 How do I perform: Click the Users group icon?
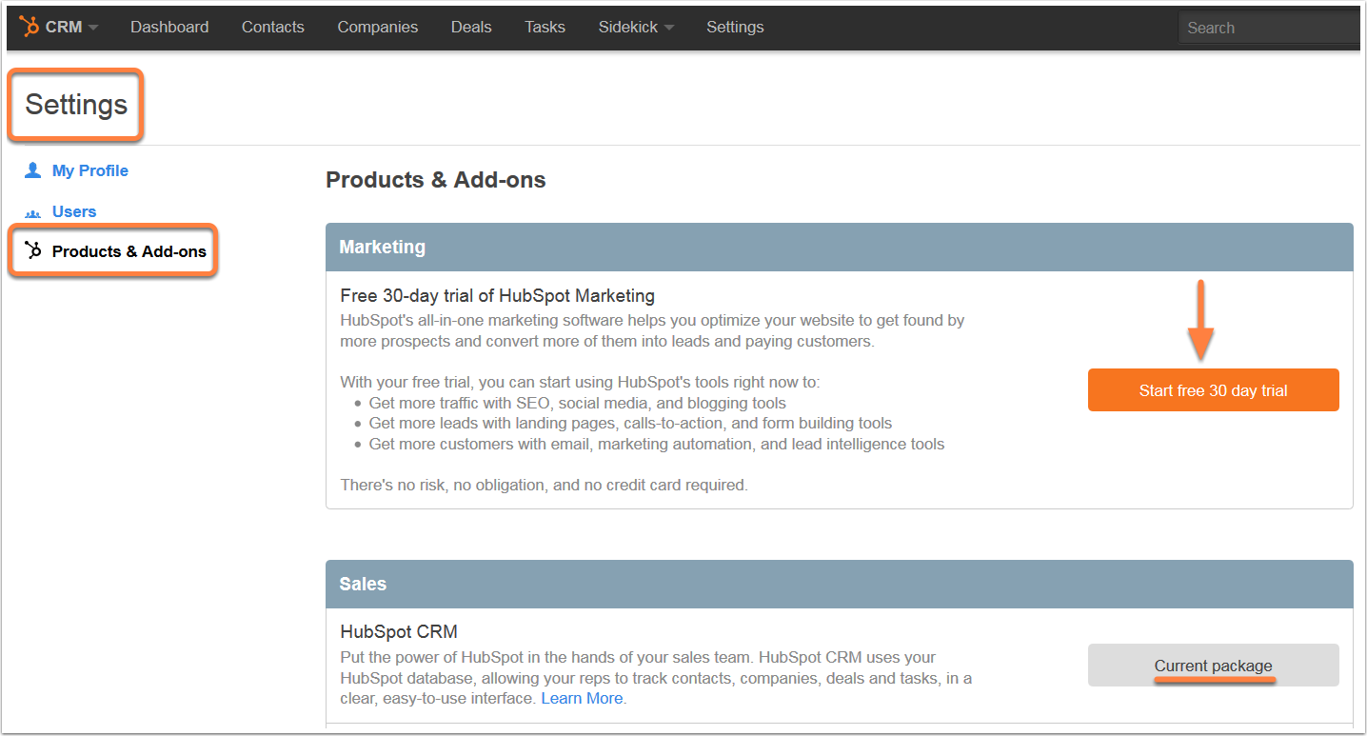pyautogui.click(x=33, y=213)
